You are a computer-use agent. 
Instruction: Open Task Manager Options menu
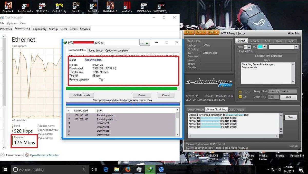12,23
